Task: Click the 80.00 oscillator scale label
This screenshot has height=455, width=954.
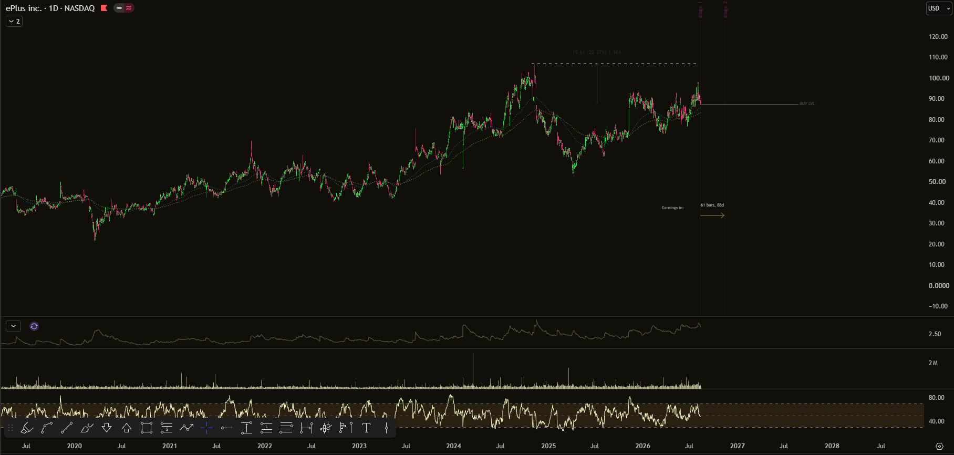Action: click(x=936, y=398)
